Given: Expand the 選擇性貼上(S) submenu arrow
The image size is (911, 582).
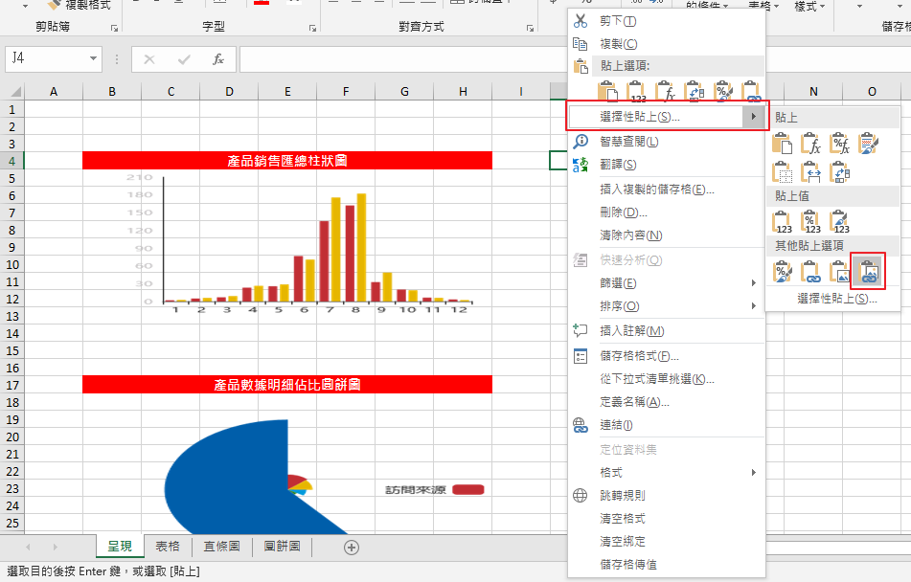Looking at the screenshot, I should click(754, 117).
